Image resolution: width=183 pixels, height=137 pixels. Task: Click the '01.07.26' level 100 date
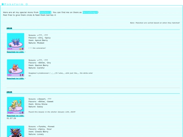pyautogui.click(x=11, y=118)
